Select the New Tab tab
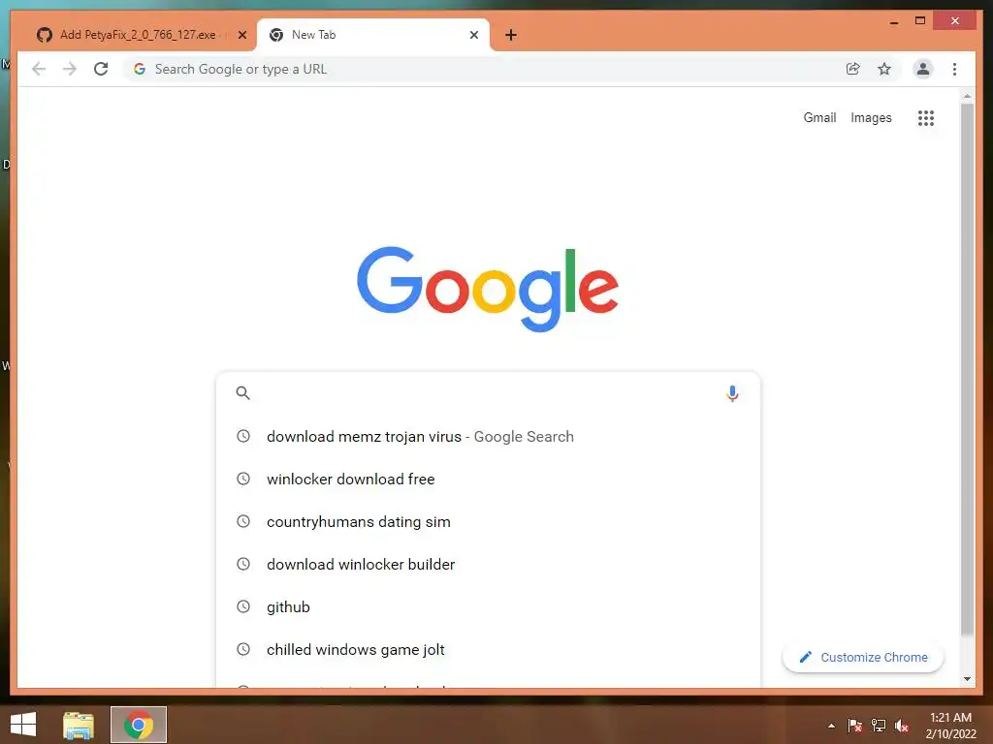 373,35
